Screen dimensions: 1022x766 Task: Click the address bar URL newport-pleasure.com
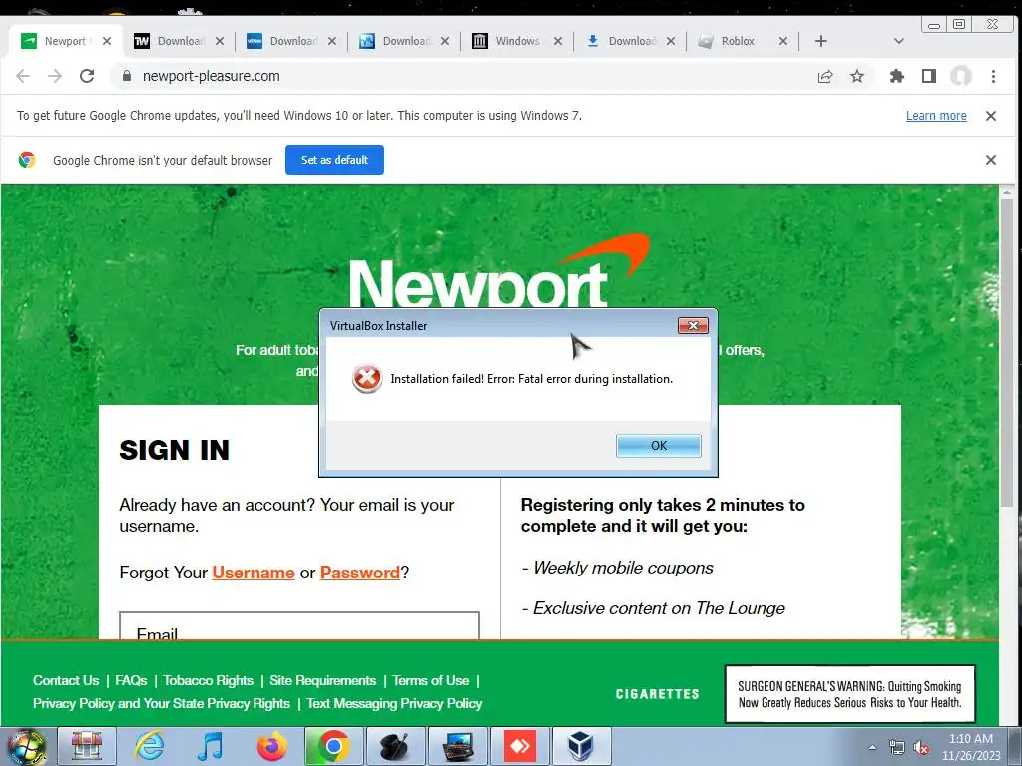pos(212,76)
